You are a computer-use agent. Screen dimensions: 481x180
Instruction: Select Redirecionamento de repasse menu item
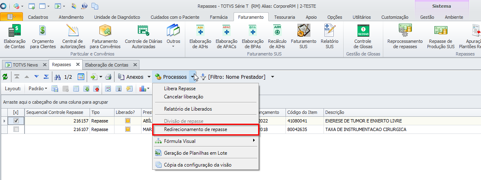coord(195,129)
